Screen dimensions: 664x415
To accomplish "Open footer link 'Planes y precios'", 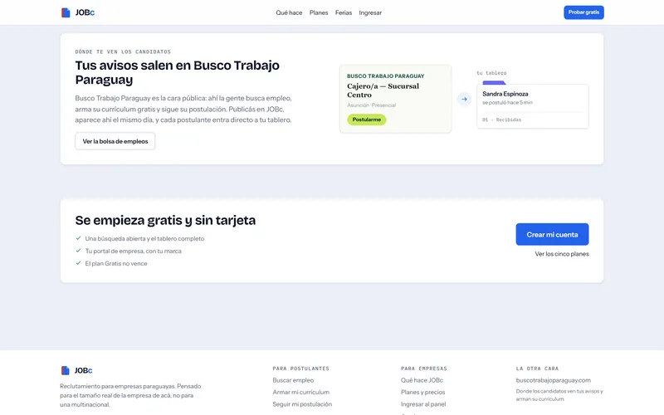I will pyautogui.click(x=422, y=392).
